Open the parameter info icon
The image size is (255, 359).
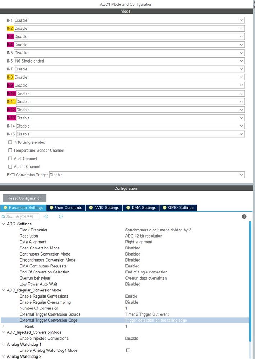click(x=244, y=216)
